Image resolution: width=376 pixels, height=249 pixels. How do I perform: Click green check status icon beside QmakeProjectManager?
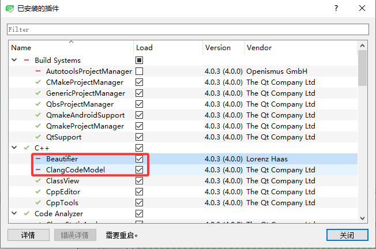tap(38, 126)
